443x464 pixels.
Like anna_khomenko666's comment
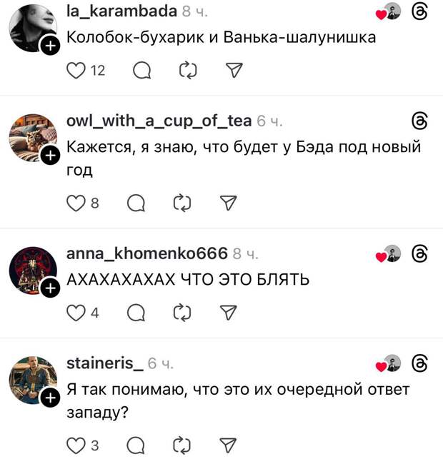76,313
